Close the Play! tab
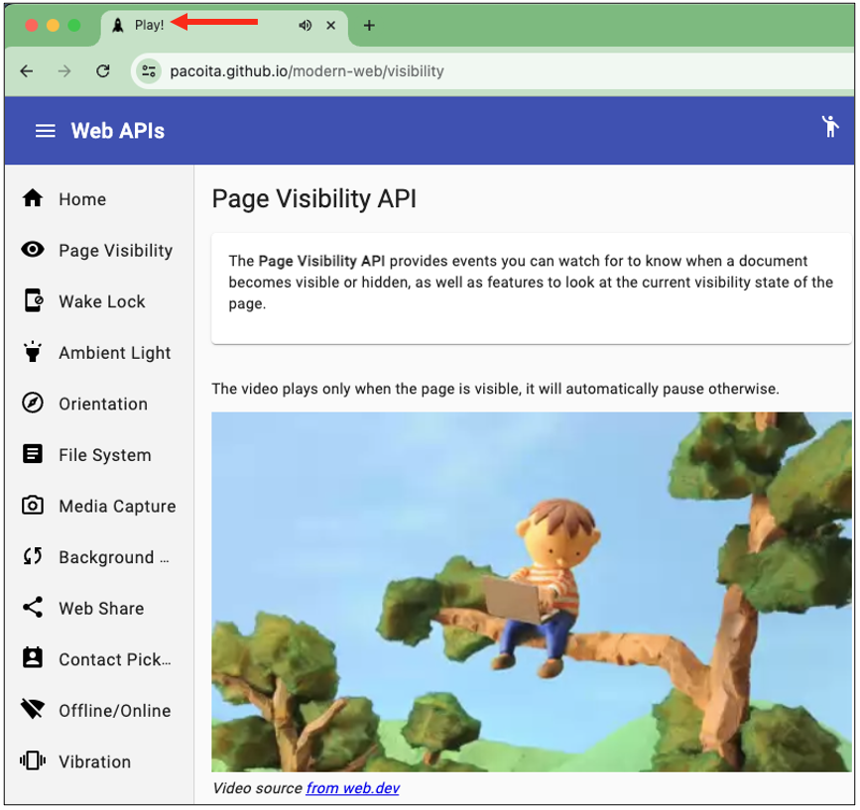The image size is (860, 810). tap(330, 25)
